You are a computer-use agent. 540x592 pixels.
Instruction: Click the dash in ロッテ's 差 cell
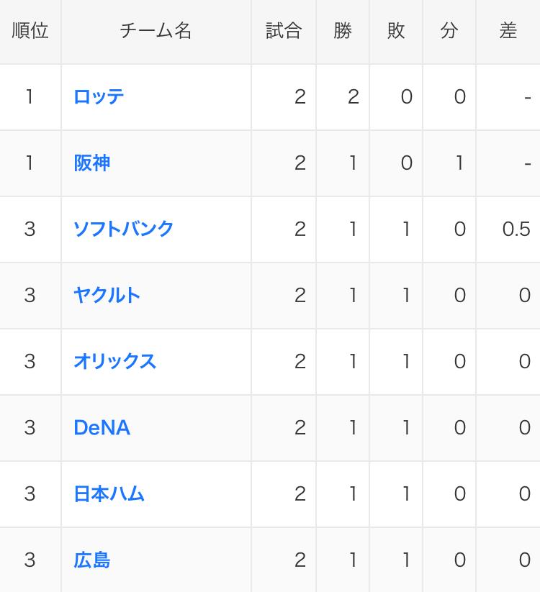[528, 98]
